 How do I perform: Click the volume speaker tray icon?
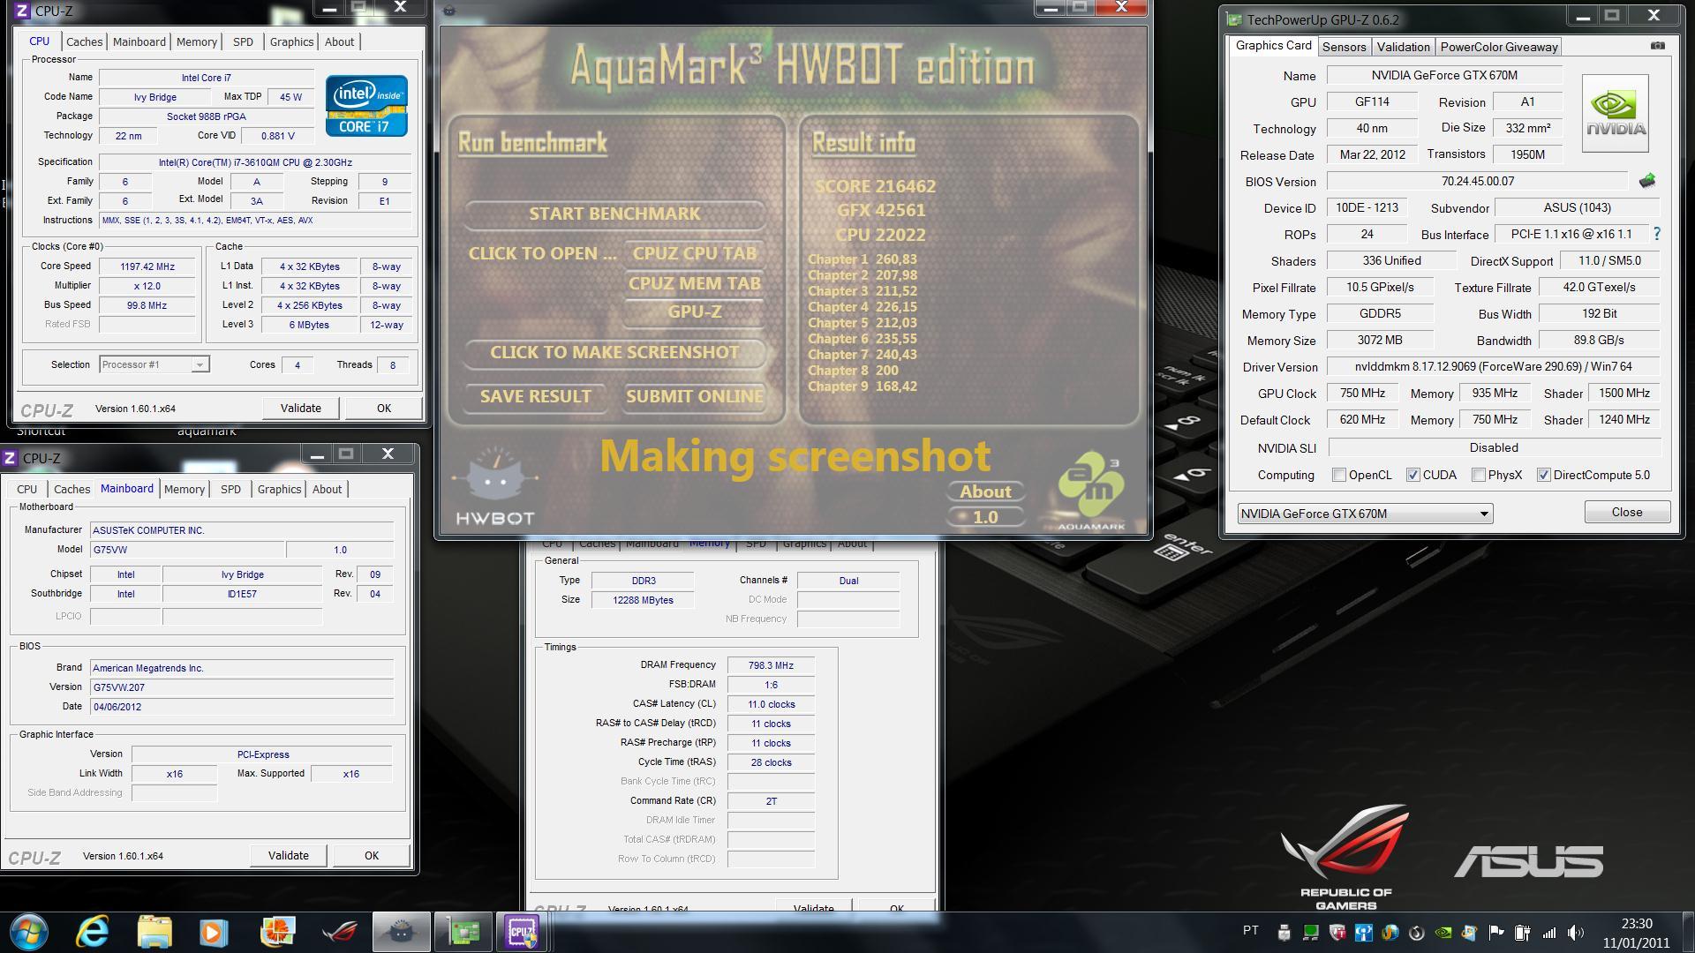tap(1576, 932)
